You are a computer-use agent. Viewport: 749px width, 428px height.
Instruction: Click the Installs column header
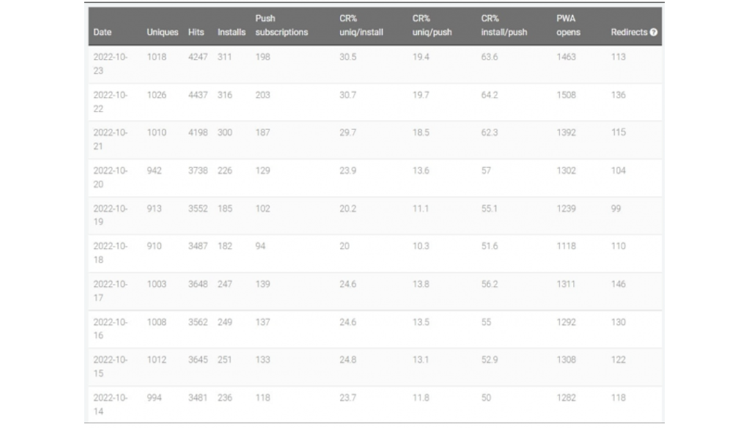click(x=231, y=33)
